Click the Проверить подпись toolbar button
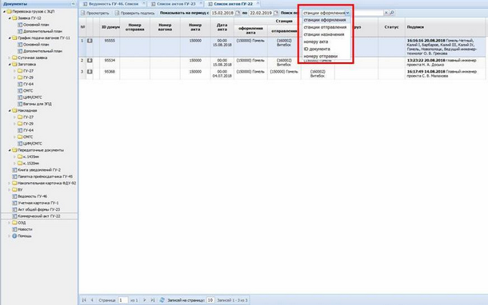 [134, 13]
